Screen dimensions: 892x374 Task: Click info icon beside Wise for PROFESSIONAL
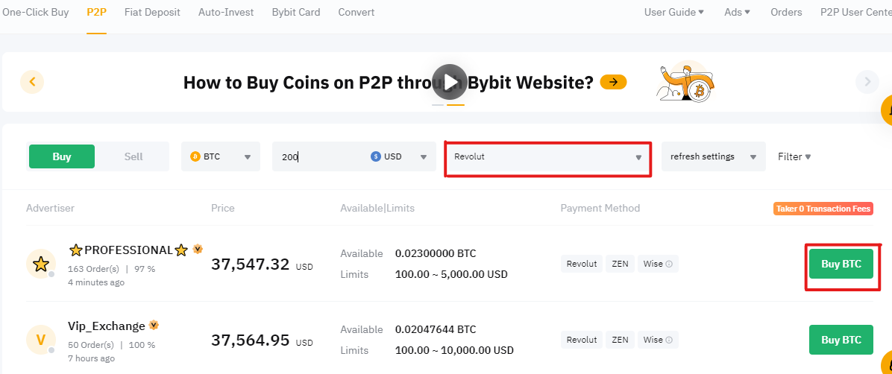(x=669, y=264)
